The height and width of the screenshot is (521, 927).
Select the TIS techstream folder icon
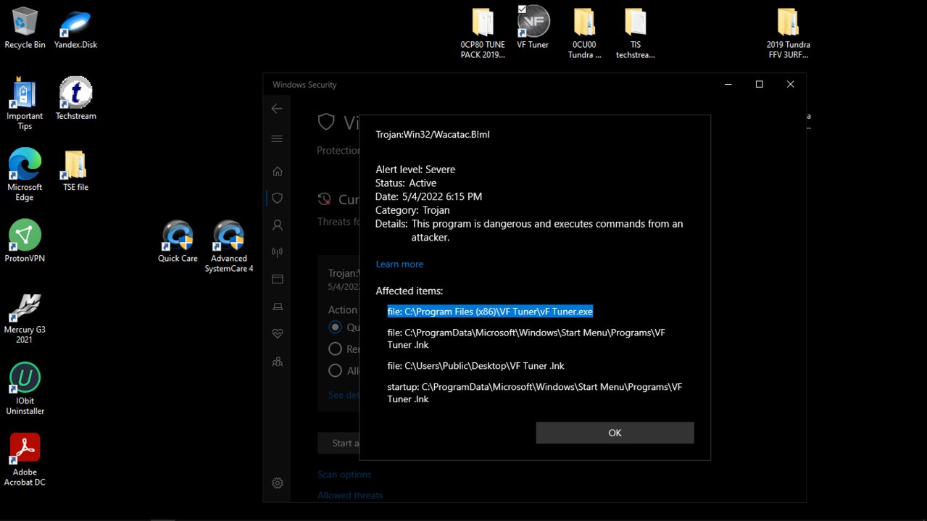[635, 33]
